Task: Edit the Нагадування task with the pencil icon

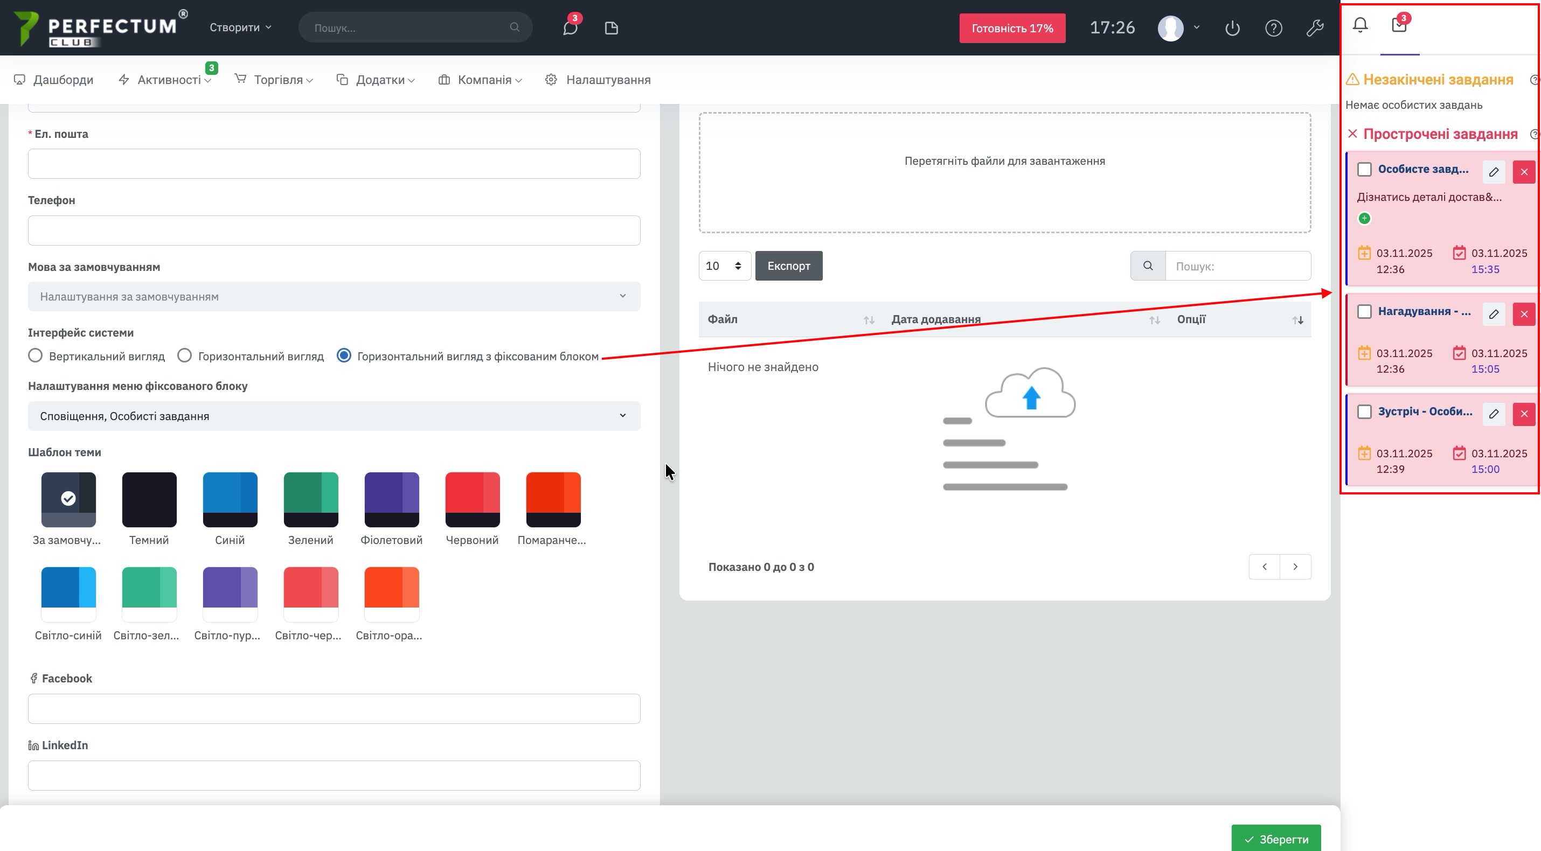Action: [x=1493, y=314]
